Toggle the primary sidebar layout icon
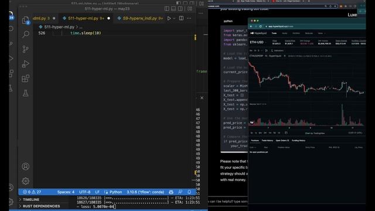The height and width of the screenshot is (211, 375). [x=167, y=9]
